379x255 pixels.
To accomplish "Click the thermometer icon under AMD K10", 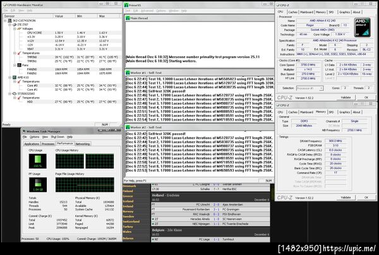I will pyautogui.click(x=19, y=81).
